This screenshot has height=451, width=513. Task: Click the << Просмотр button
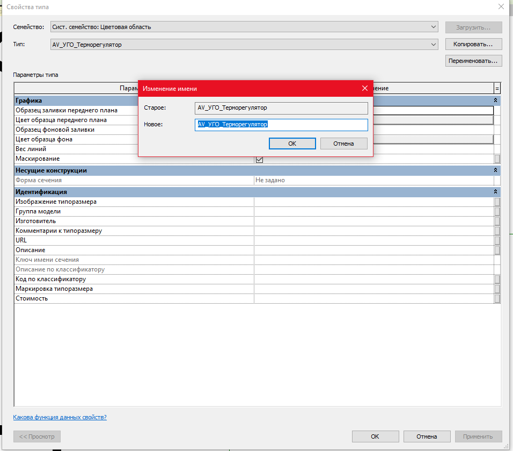(37, 436)
